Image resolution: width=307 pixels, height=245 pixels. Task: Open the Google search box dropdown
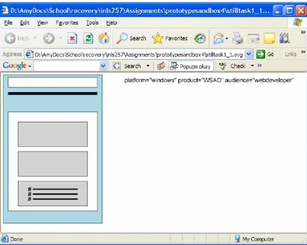[x=103, y=66]
